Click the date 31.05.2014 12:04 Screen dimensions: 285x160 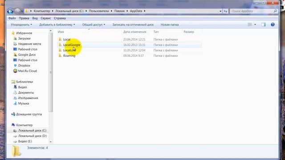134,50
